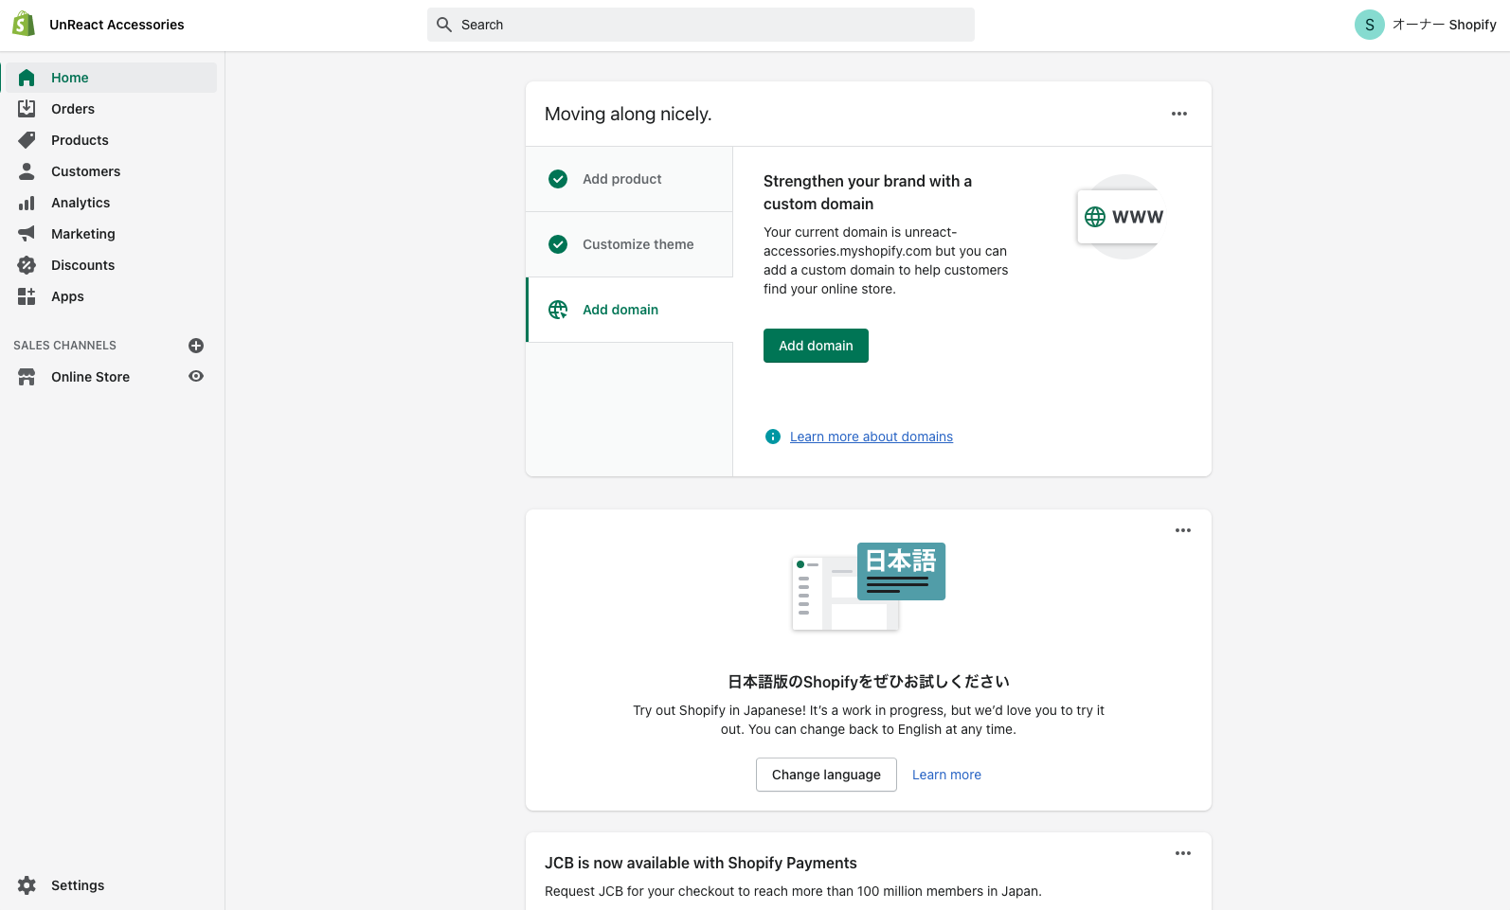This screenshot has height=910, width=1510.
Task: Open Learn more link beside Change language
Action: point(946,775)
